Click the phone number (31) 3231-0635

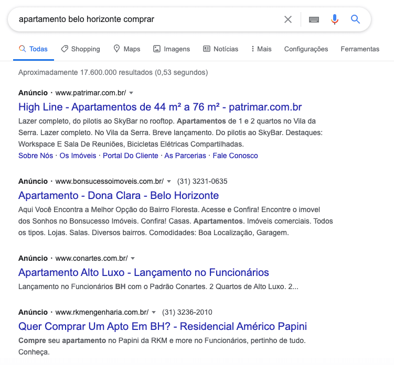coord(203,181)
